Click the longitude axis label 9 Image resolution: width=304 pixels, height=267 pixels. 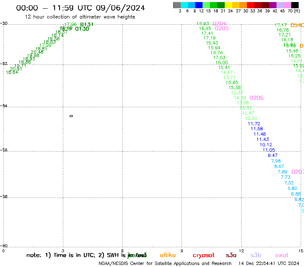coord(182,251)
